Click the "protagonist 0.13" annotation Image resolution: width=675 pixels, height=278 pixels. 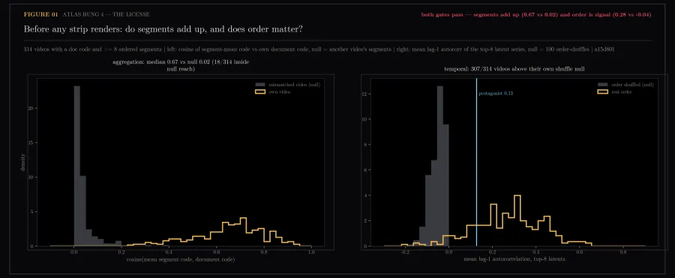(x=496, y=94)
